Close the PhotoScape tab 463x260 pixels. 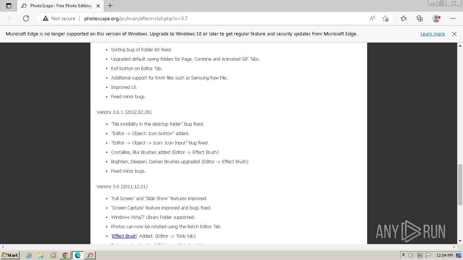(98, 6)
